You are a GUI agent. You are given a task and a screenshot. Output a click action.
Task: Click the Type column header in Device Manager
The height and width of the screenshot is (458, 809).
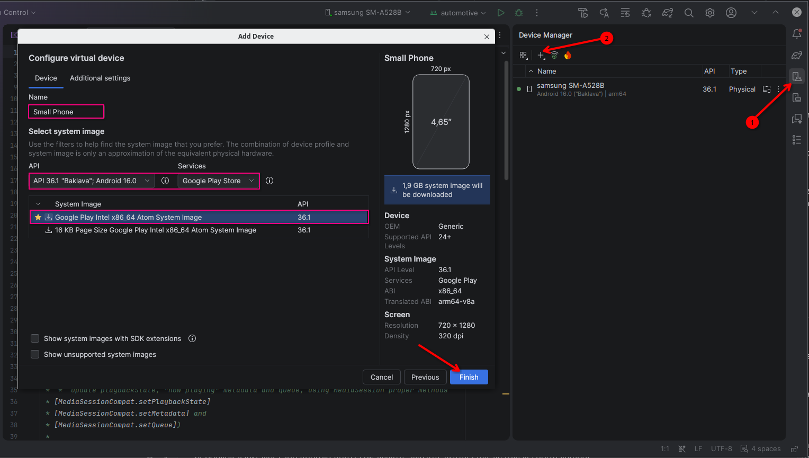point(739,71)
